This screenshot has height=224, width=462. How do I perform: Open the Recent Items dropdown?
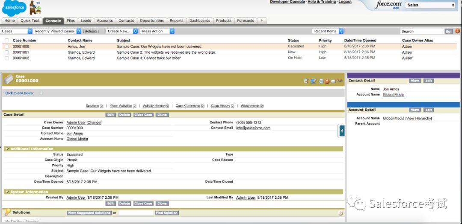point(328,31)
